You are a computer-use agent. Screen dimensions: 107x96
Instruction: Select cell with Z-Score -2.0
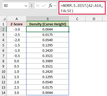[x=17, y=40]
